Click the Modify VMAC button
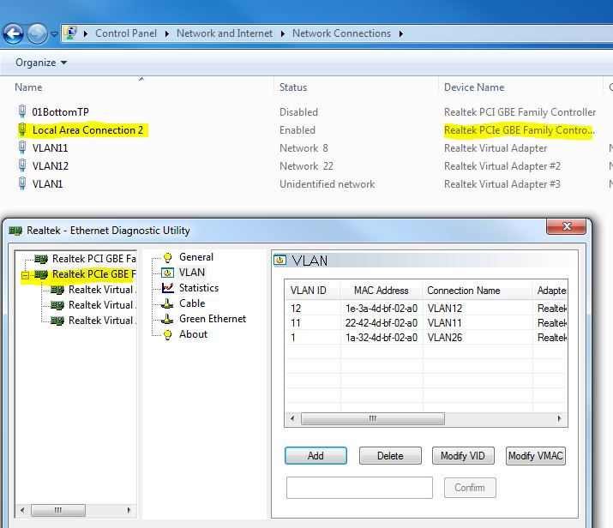This screenshot has height=528, width=613. point(536,456)
